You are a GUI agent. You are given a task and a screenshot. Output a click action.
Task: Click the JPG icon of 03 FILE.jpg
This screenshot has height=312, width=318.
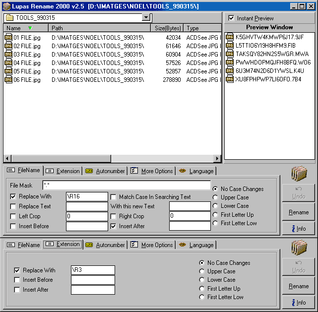point(8,55)
